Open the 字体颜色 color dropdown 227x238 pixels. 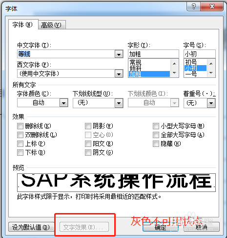pos(63,103)
